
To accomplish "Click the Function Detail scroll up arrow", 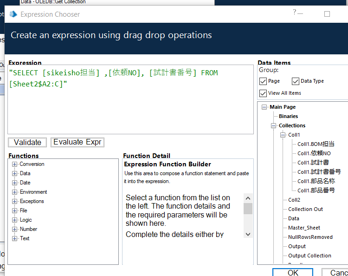I will [248, 198].
